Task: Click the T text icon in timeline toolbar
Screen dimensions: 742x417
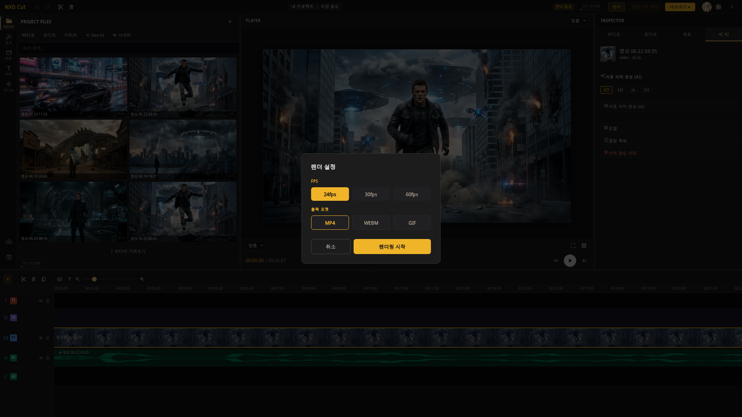Action: tap(70, 279)
